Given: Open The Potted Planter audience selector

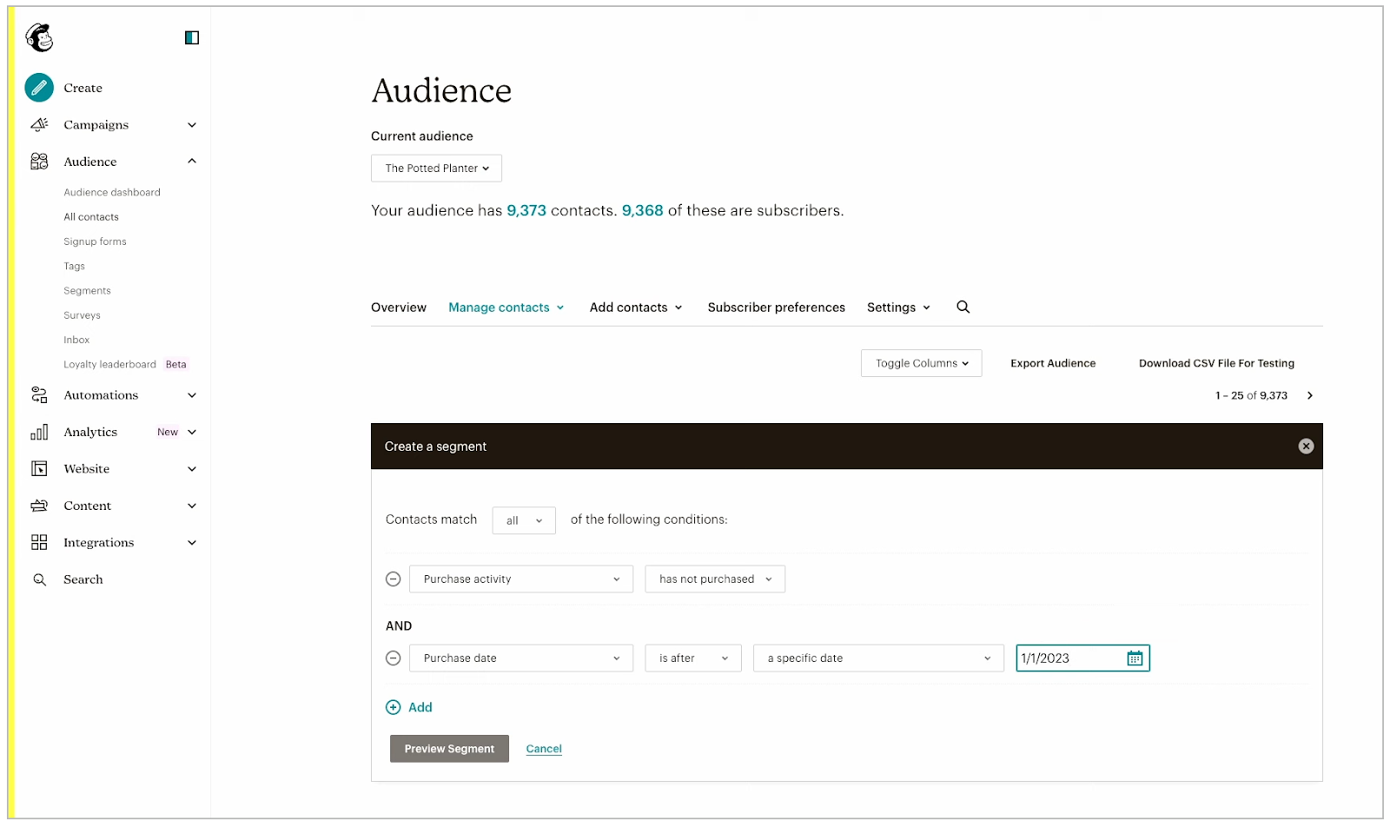Looking at the screenshot, I should (436, 168).
